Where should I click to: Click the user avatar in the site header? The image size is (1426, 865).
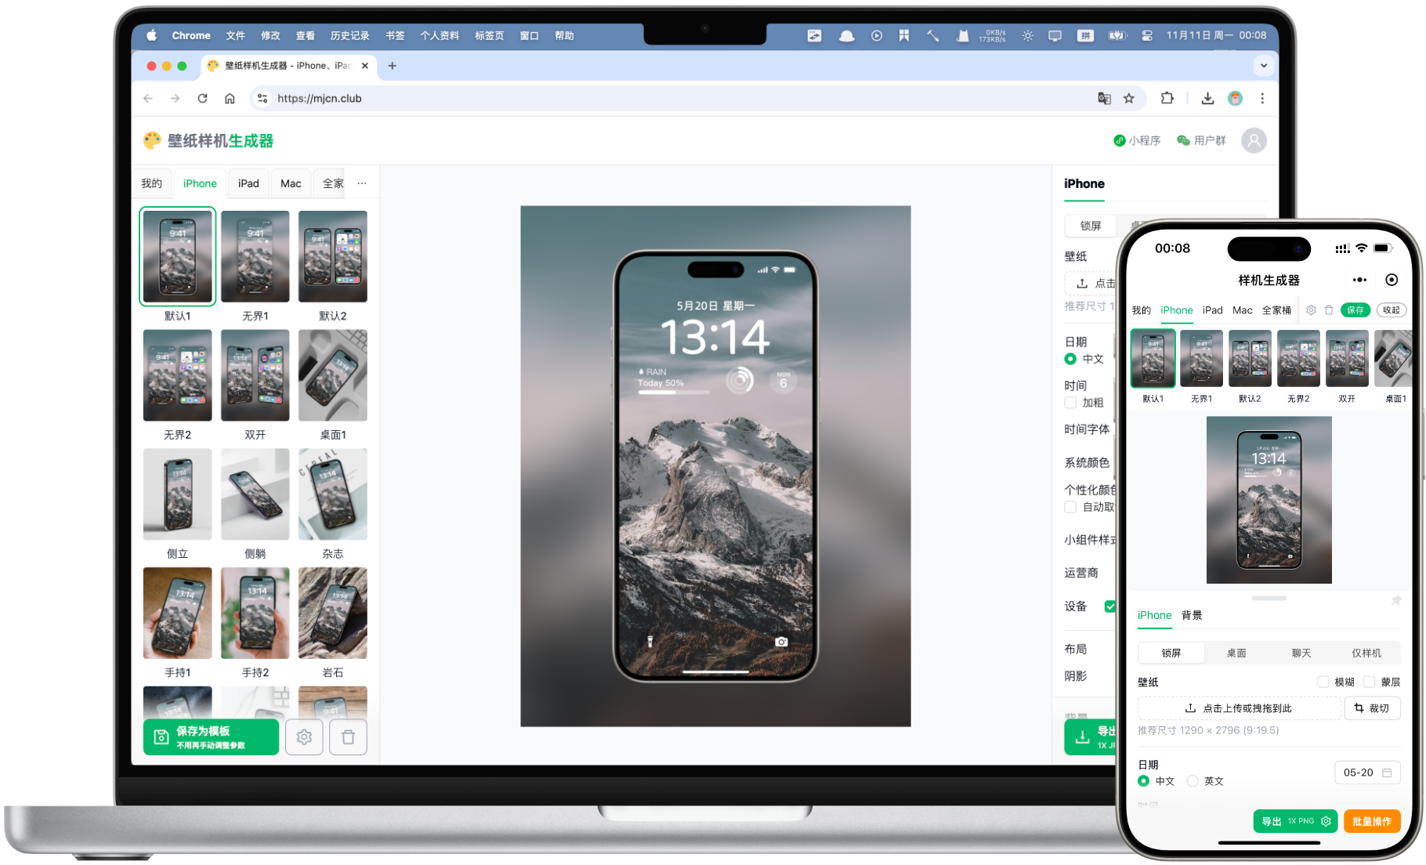[x=1254, y=141]
